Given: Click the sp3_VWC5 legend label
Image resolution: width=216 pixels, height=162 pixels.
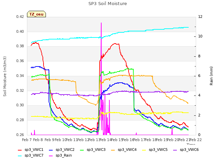Looking at the screenshot, I should point(158,150).
